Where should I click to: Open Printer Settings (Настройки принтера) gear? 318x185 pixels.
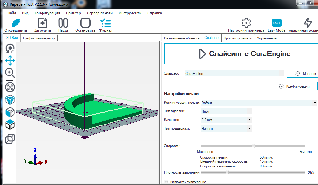(x=246, y=23)
